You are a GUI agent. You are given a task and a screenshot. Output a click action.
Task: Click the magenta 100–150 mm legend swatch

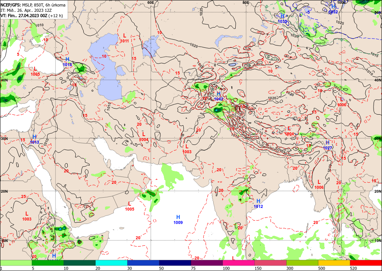click(239, 263)
